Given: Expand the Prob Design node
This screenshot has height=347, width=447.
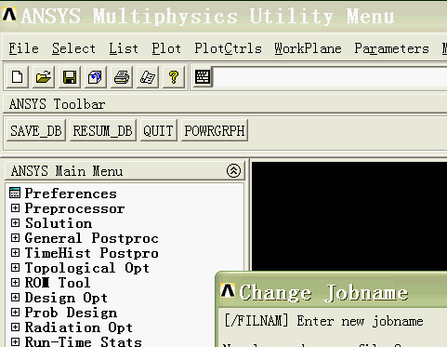Looking at the screenshot, I should [15, 312].
